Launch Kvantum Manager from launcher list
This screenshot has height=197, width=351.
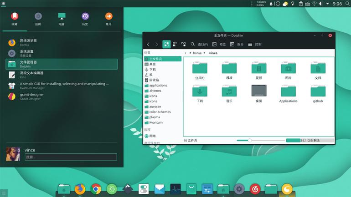(x=62, y=86)
